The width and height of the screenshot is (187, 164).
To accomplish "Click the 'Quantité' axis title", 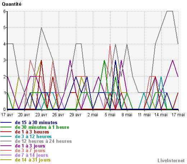I will click(12, 4).
